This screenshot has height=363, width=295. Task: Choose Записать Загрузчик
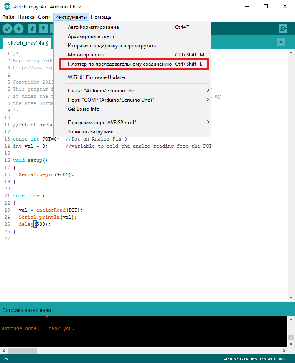(x=132, y=132)
